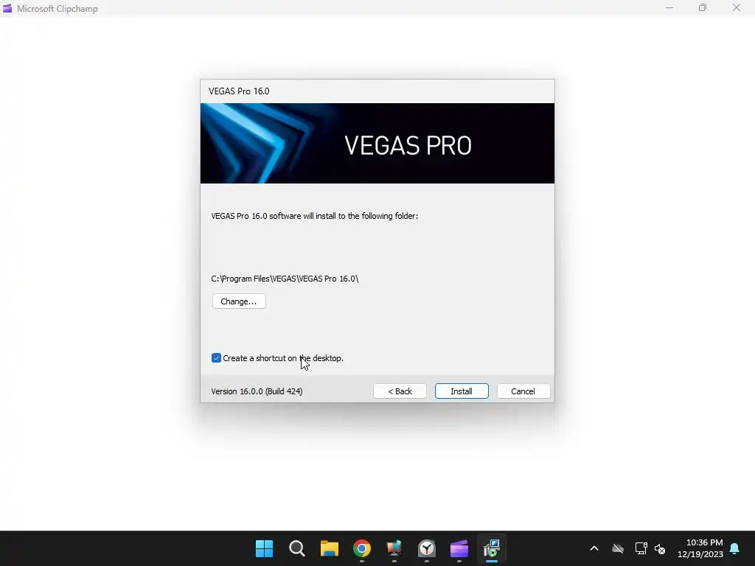Switch to Clipchamp taskbar icon
The height and width of the screenshot is (566, 755).
click(459, 548)
